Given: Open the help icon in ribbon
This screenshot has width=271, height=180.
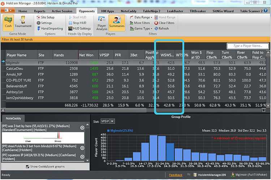Looking at the screenshot, I should [266, 11].
